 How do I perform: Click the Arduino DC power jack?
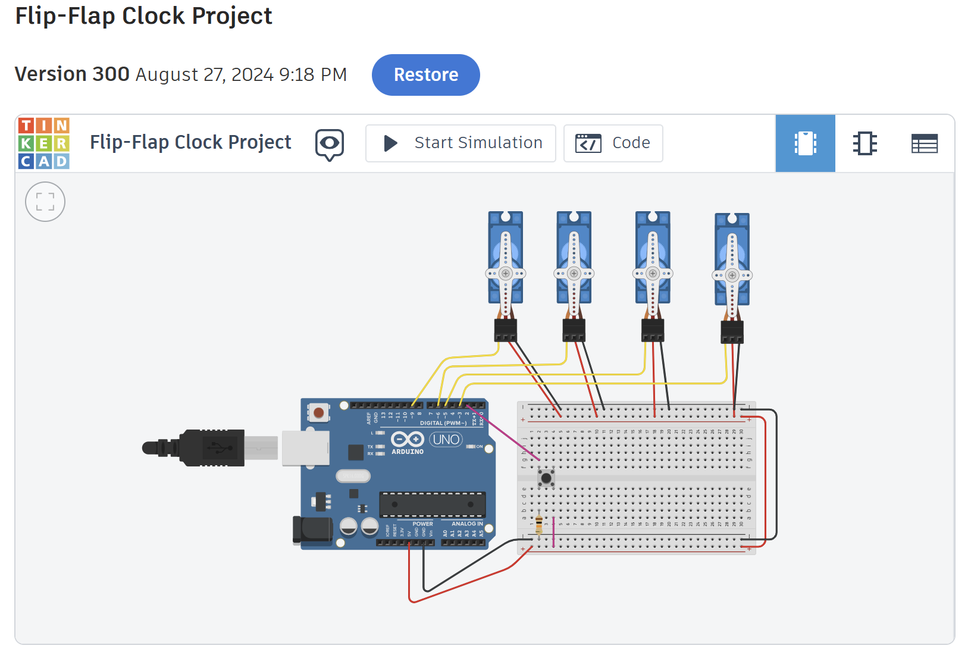[313, 529]
